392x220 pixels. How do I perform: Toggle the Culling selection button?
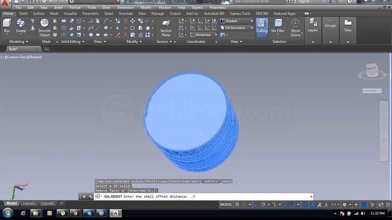click(x=262, y=28)
